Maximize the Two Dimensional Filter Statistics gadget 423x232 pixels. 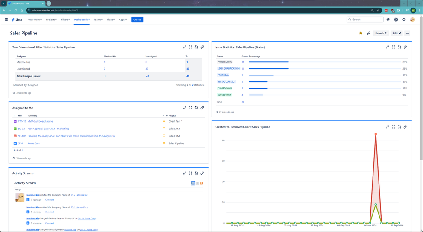[191, 47]
